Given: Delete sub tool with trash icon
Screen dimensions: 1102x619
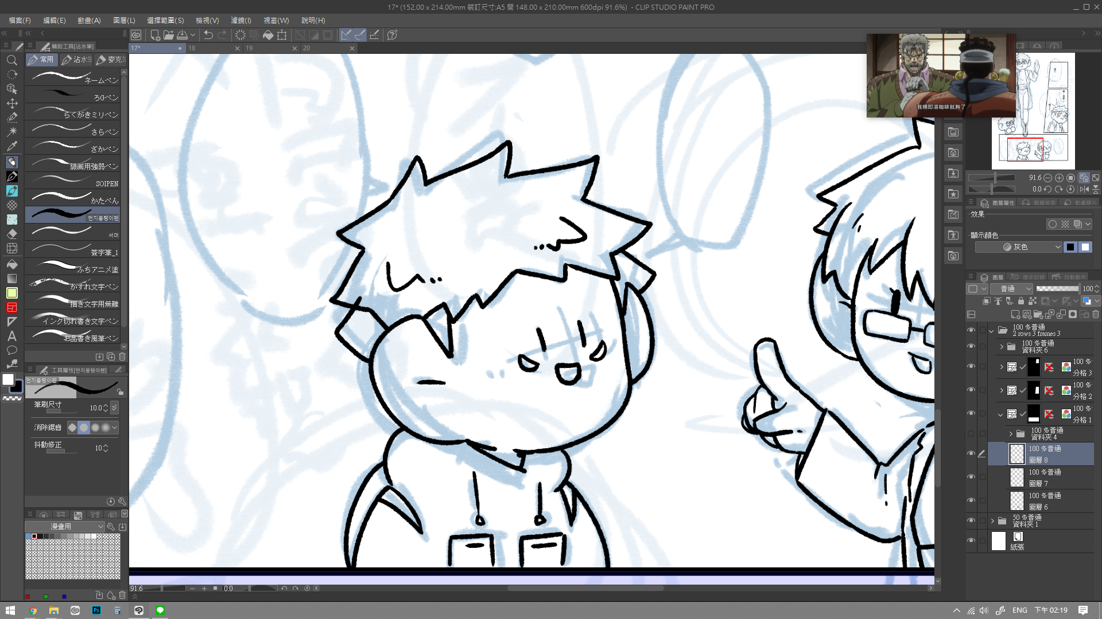Looking at the screenshot, I should click(x=122, y=356).
